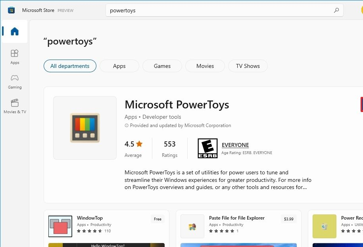The height and width of the screenshot is (247, 363).
Task: Click the ESRB Everyone rating badge
Action: (x=207, y=148)
